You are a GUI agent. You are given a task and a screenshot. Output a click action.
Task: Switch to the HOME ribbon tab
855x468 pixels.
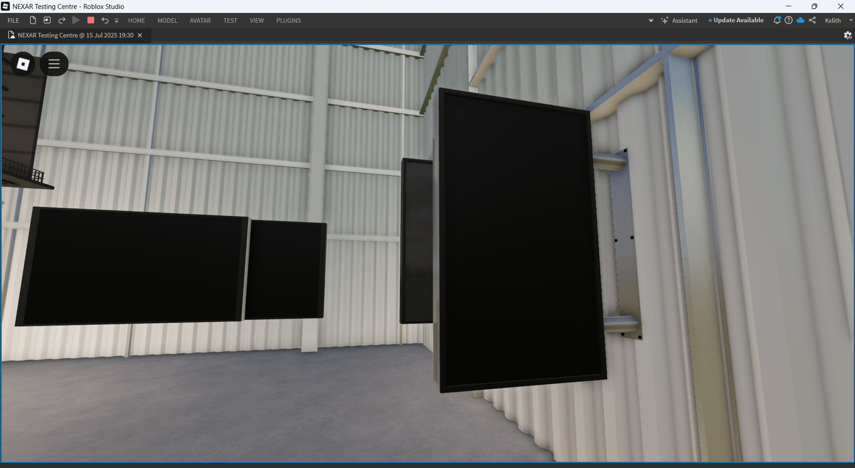click(x=136, y=21)
